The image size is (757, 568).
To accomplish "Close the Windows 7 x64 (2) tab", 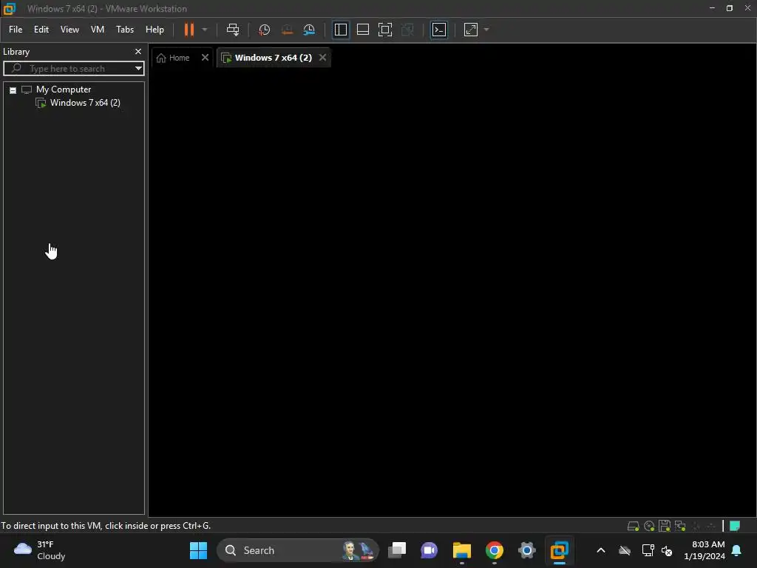I will pos(322,58).
